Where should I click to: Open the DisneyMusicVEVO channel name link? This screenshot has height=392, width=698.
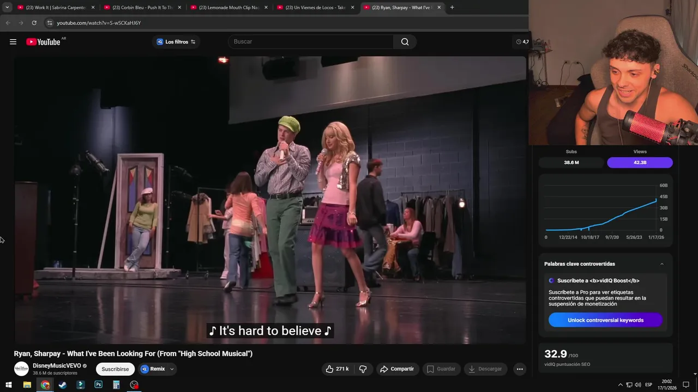pyautogui.click(x=57, y=366)
